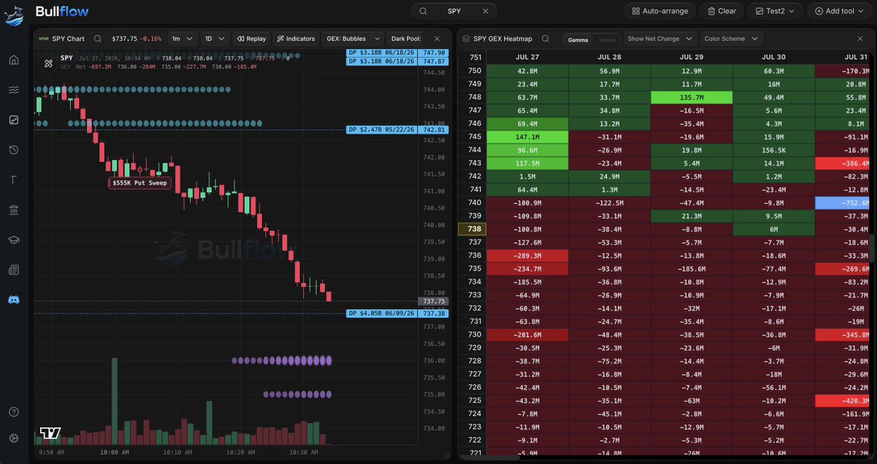Open the graduation cap education icon
877x464 pixels.
point(14,240)
